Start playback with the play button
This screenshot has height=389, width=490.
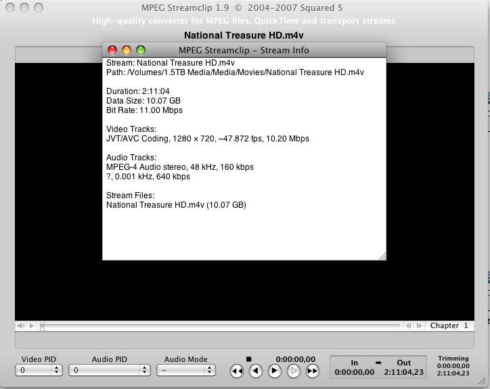tap(275, 371)
